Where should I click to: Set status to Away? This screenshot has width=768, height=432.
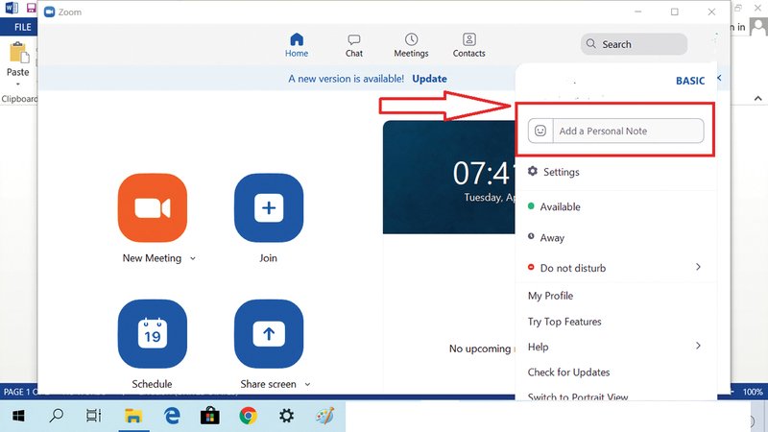click(552, 237)
